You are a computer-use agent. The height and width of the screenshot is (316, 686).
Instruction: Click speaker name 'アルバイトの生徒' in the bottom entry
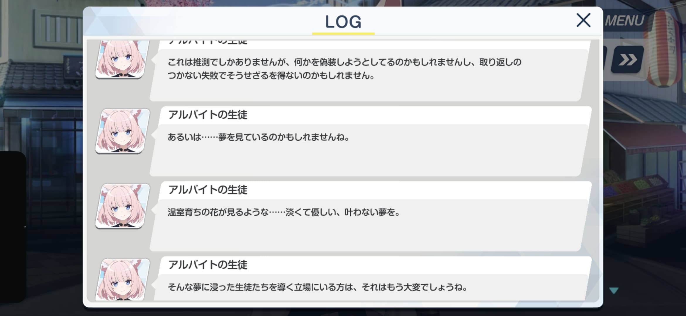coord(208,265)
